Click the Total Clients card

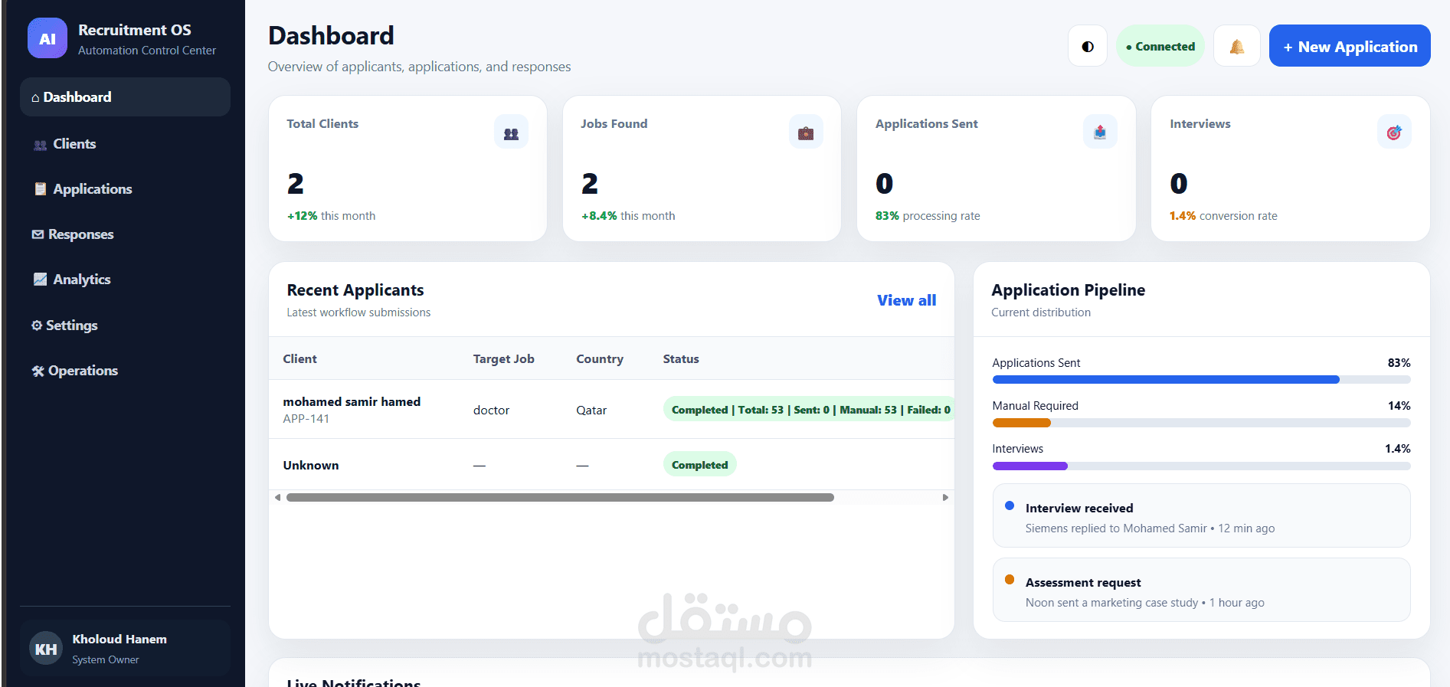click(x=408, y=168)
